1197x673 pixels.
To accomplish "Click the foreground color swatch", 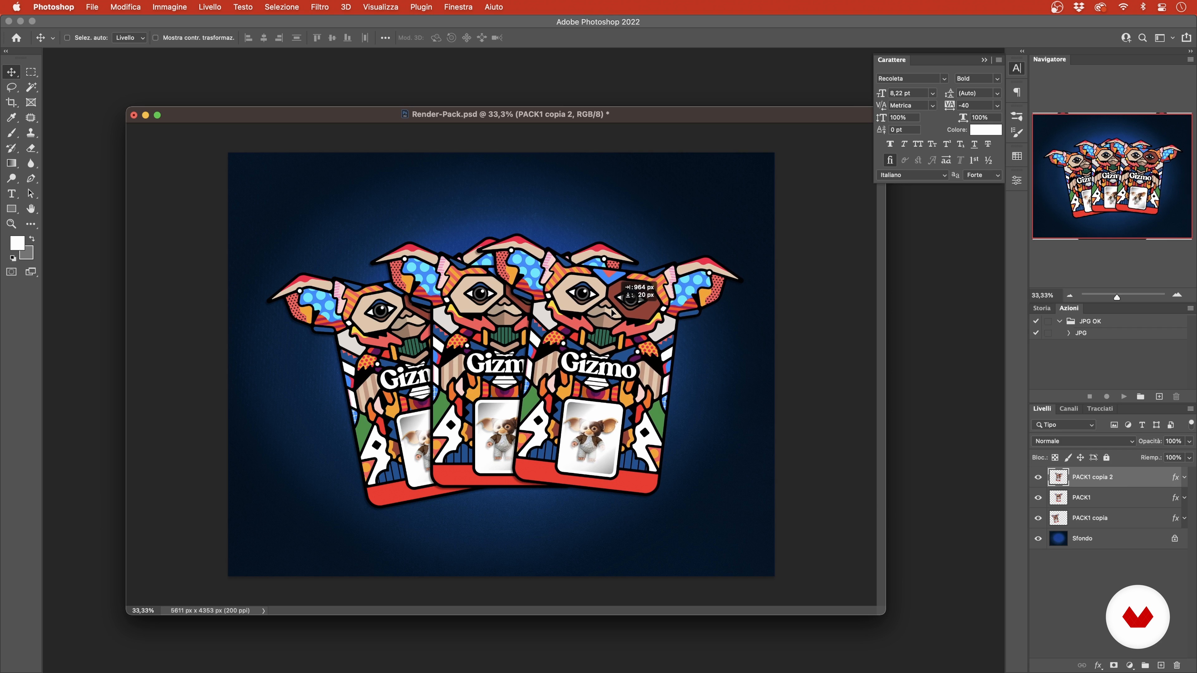I will pyautogui.click(x=17, y=243).
